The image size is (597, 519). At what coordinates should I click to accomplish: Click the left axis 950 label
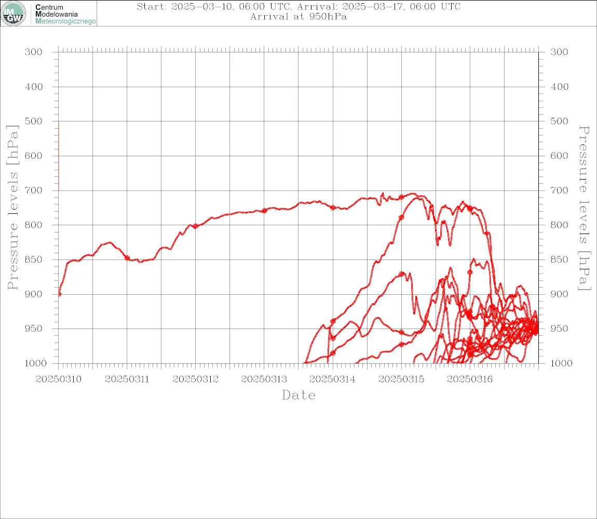coord(34,329)
